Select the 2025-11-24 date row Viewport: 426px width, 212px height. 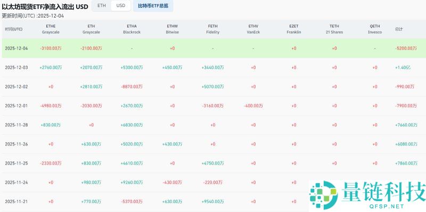point(214,182)
